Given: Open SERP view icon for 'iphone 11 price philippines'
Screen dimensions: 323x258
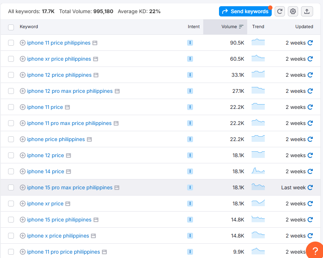Looking at the screenshot, I should pyautogui.click(x=95, y=43).
